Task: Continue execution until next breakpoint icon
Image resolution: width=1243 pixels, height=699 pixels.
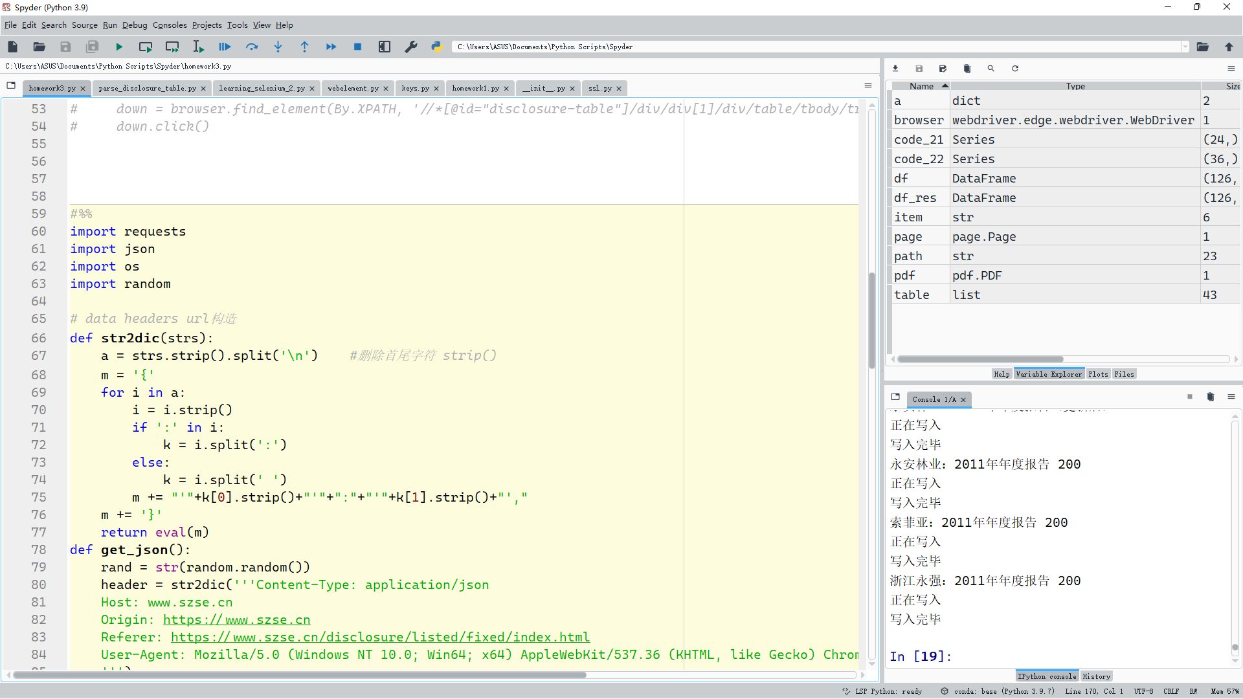Action: coord(331,47)
